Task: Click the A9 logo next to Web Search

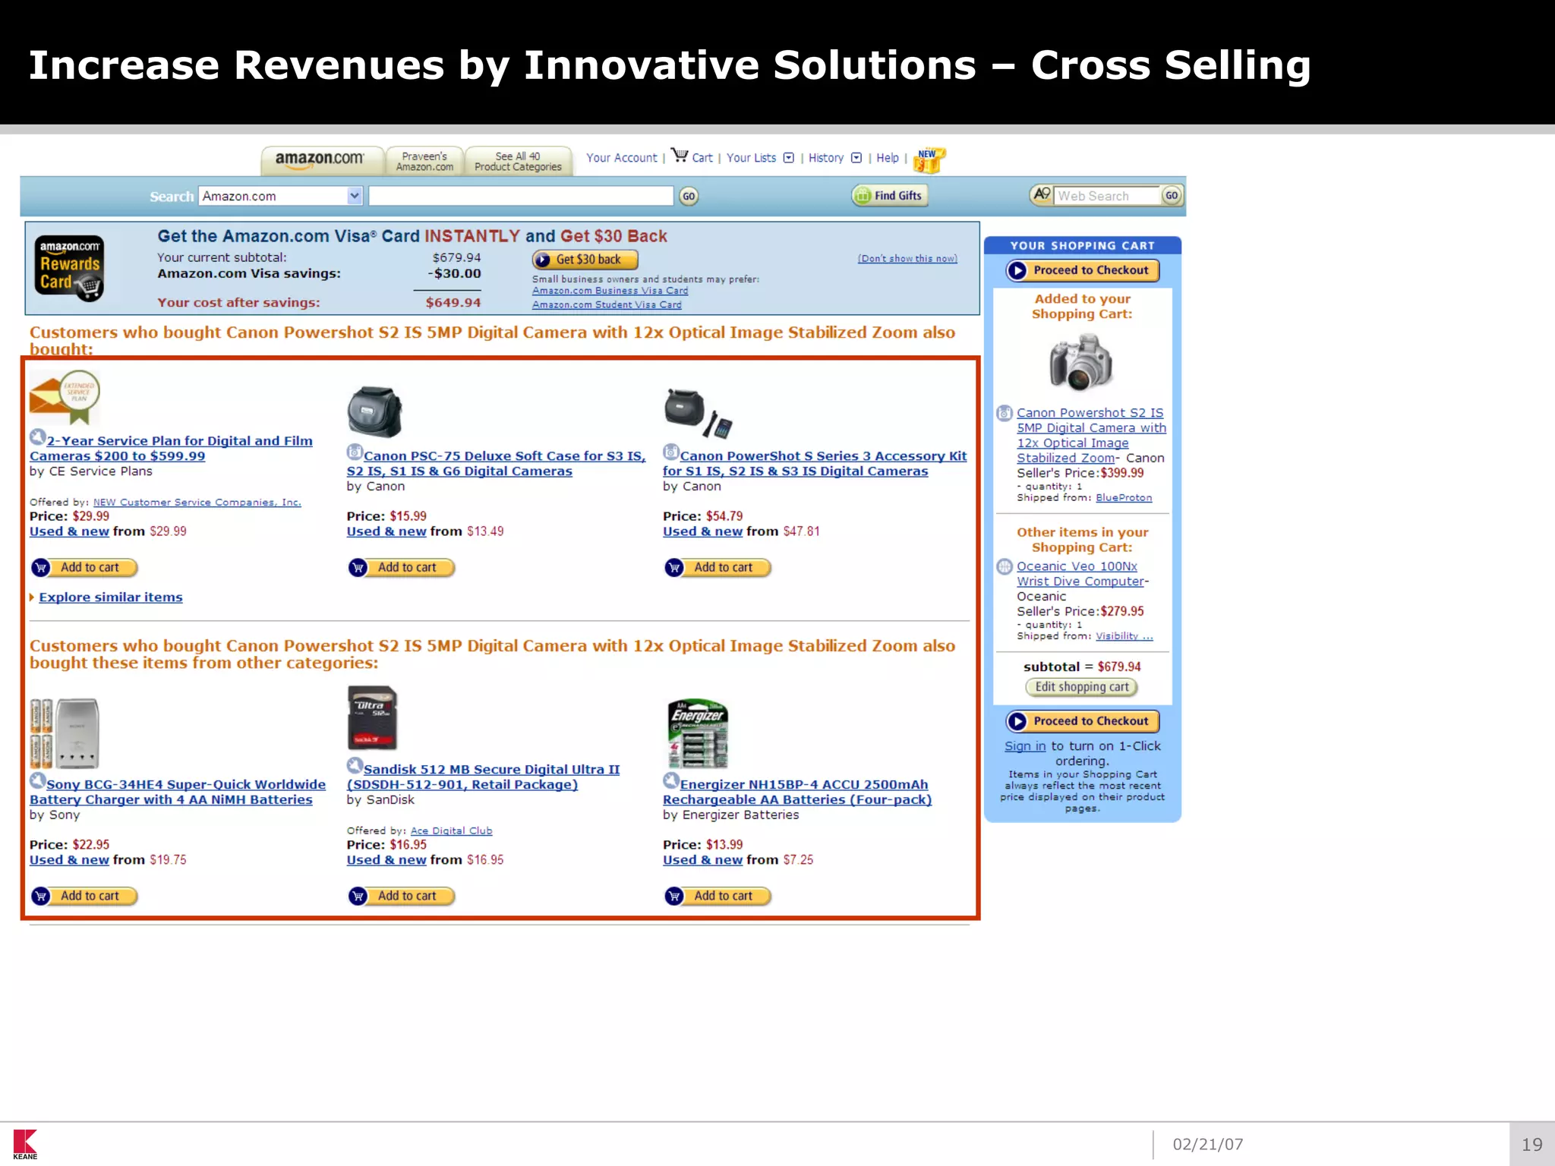Action: [x=1042, y=195]
